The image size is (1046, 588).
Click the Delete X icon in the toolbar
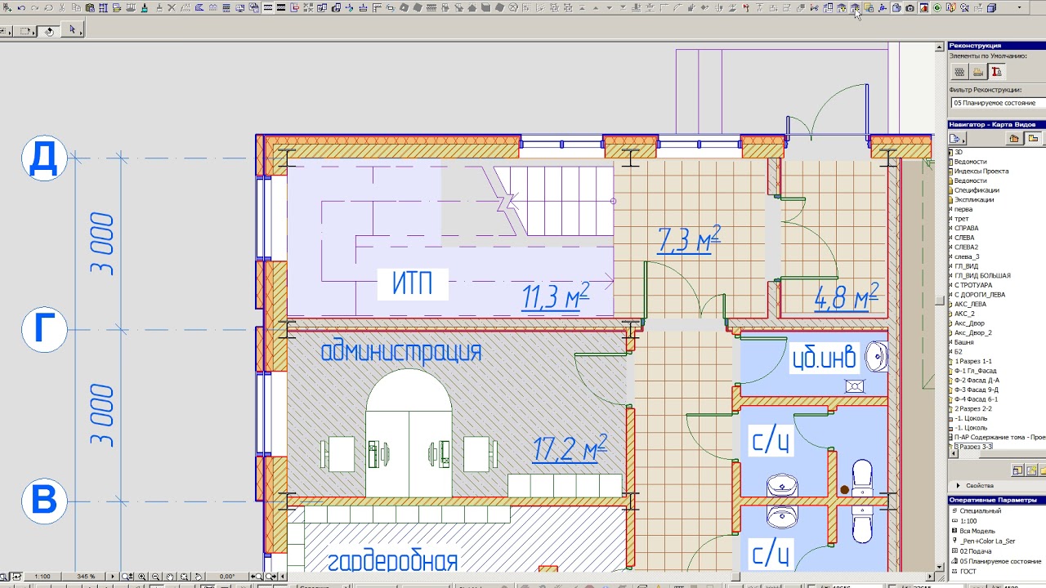click(x=172, y=8)
